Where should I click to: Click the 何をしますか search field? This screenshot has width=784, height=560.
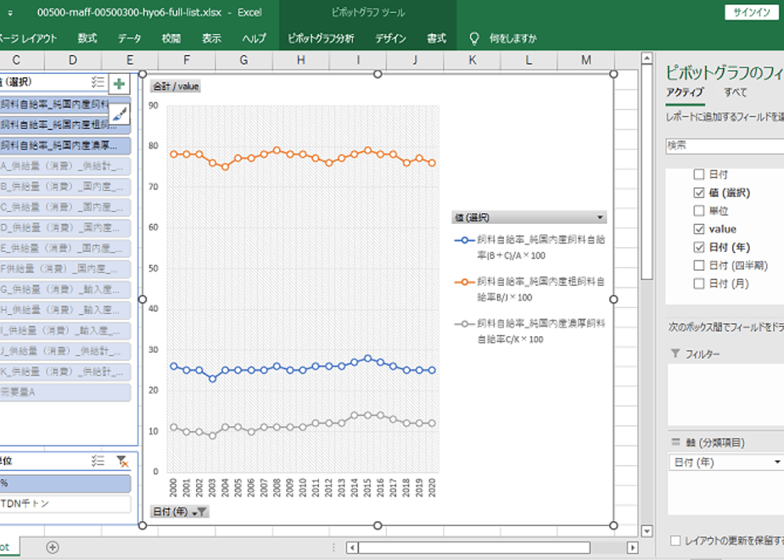(x=512, y=38)
